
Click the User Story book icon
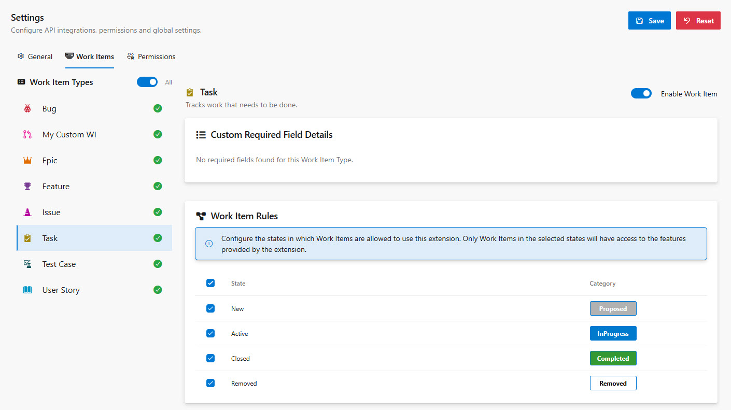click(27, 290)
